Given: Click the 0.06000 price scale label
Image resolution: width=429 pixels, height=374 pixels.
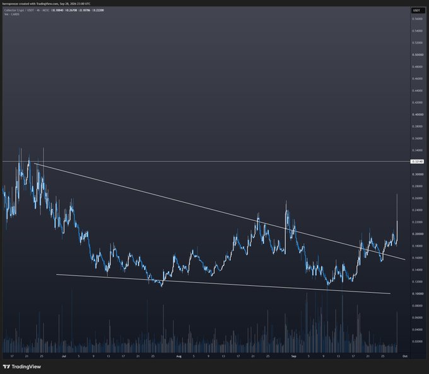Looking at the screenshot, I should click(417, 318).
